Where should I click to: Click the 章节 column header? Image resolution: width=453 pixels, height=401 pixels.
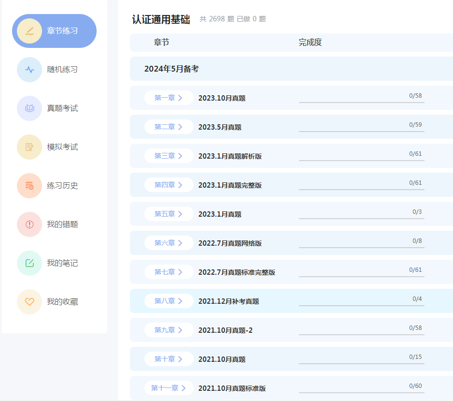161,43
